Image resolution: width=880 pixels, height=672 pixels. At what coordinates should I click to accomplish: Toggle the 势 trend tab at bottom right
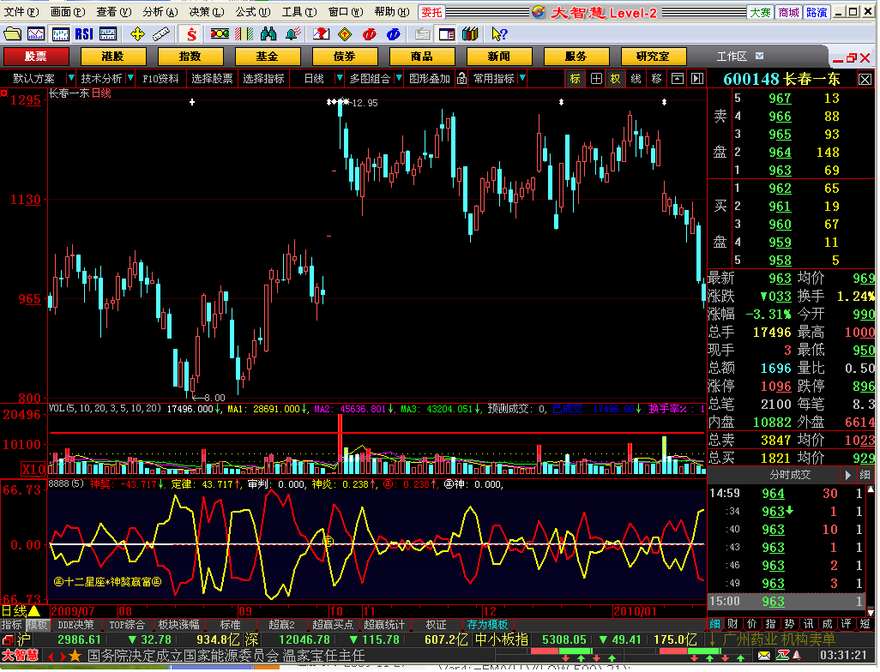(790, 624)
